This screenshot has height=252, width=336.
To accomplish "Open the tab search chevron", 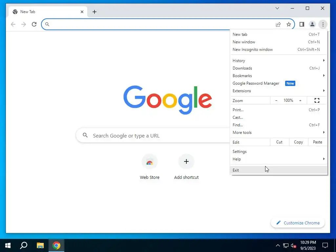I will point(277,8).
